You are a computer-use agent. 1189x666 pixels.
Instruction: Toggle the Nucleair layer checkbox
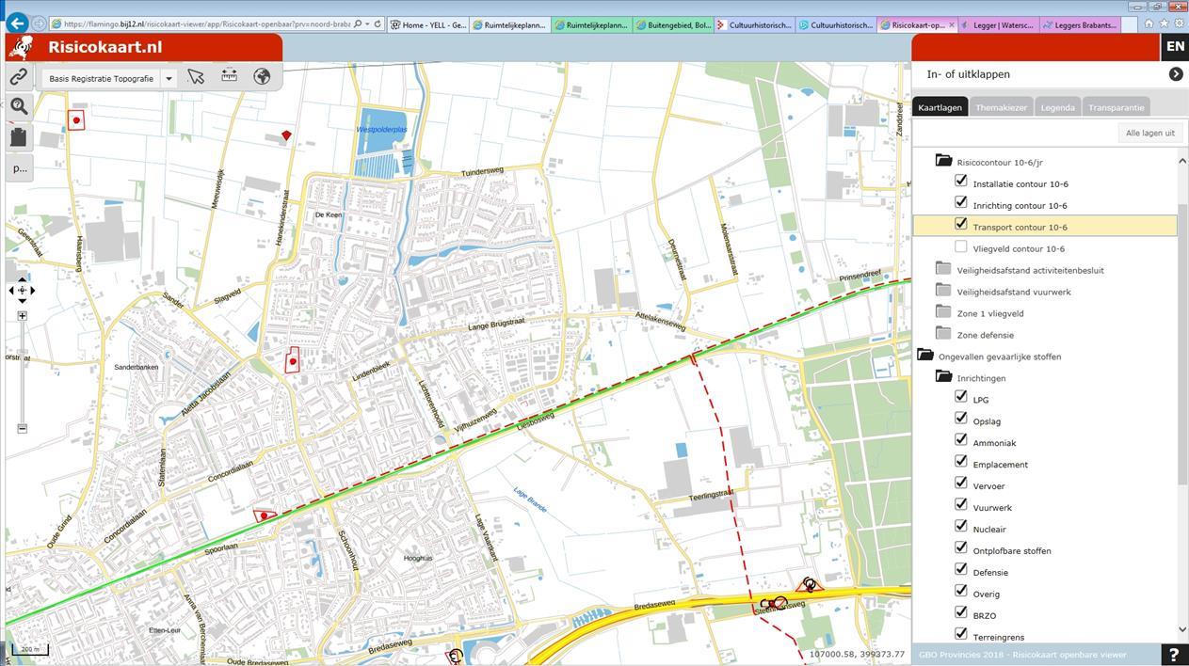(960, 527)
